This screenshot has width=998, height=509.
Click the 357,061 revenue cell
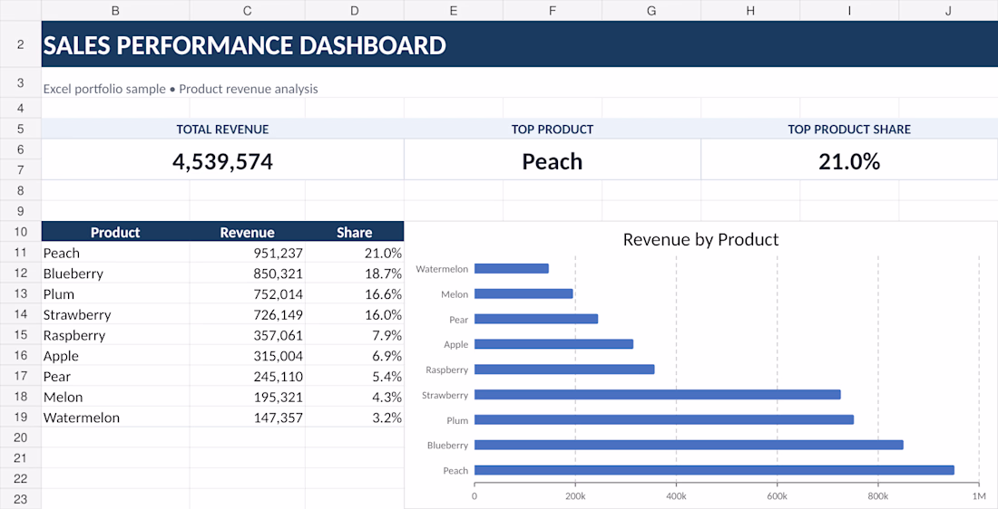247,335
